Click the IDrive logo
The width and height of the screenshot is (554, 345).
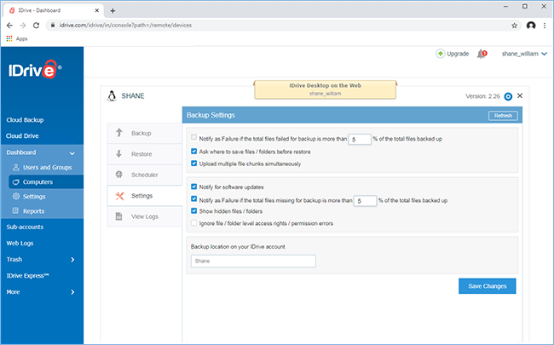(35, 69)
